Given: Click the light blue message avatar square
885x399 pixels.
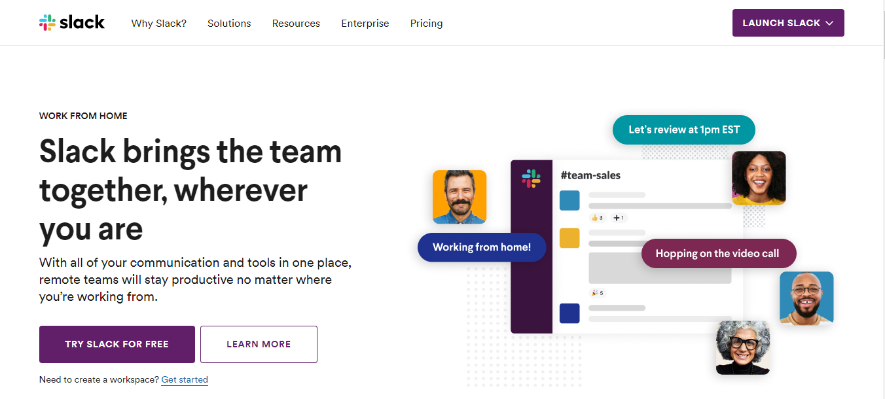Looking at the screenshot, I should point(569,200).
